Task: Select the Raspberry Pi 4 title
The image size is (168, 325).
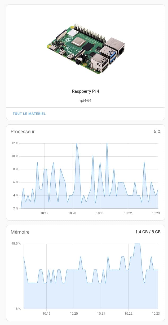Action: (x=86, y=91)
